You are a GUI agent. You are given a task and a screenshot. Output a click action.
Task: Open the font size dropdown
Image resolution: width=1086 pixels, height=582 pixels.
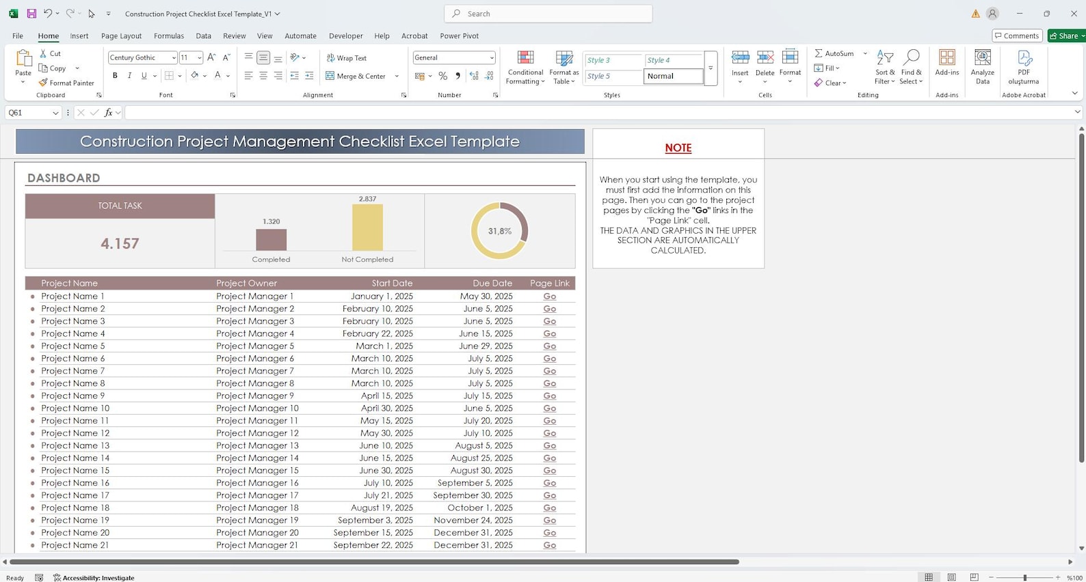[200, 58]
